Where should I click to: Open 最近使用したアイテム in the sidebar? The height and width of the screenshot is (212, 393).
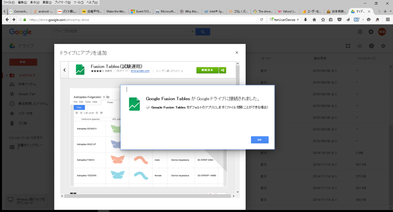pos(33,104)
